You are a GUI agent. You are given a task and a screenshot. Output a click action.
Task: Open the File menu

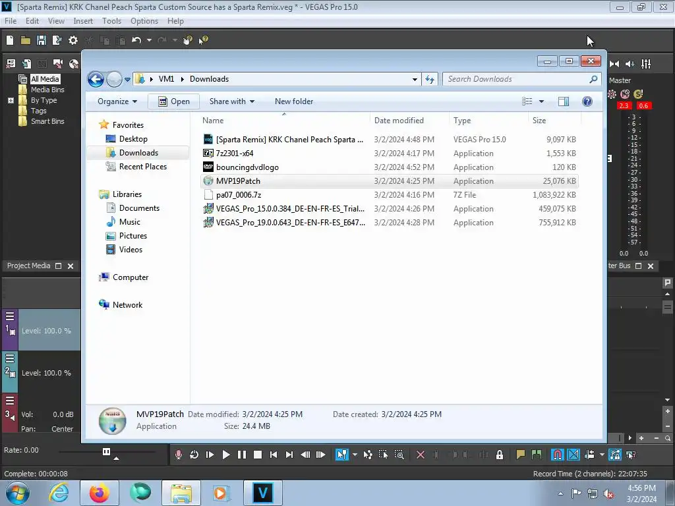tap(11, 21)
